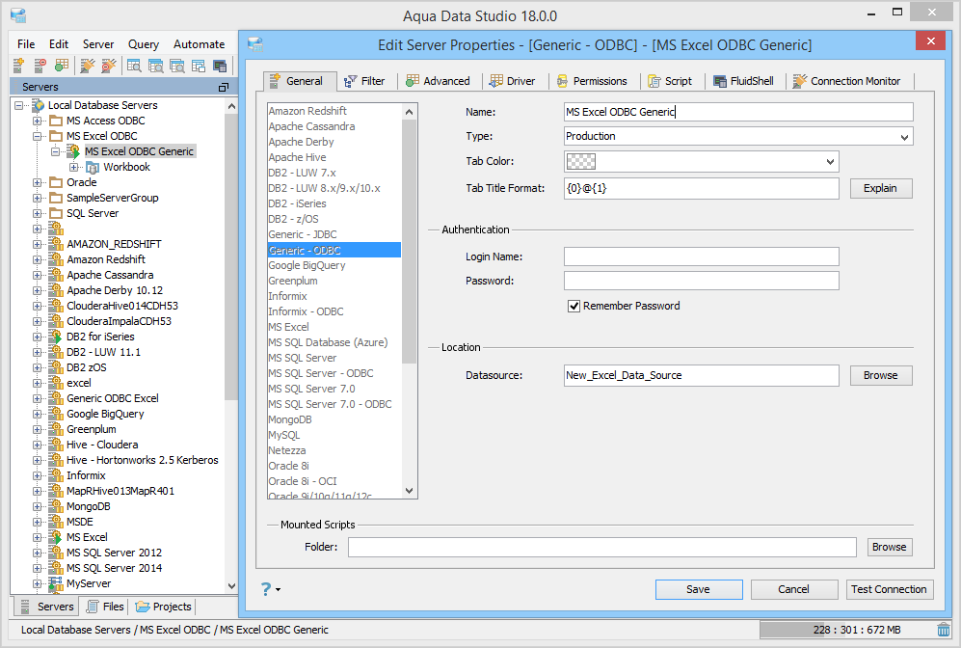961x648 pixels.
Task: Expand the Apache Cassandra server node
Action: click(38, 275)
